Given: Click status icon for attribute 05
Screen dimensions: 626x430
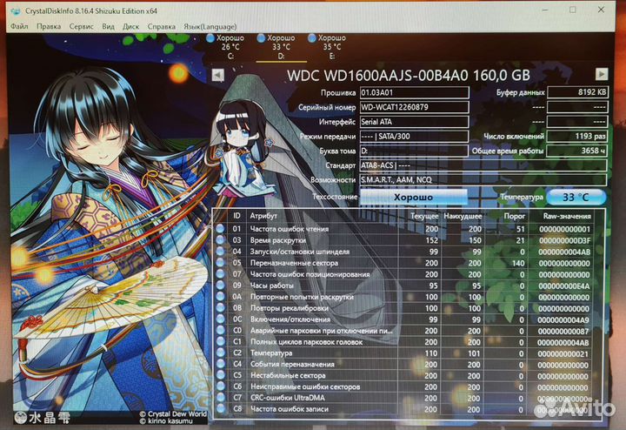Looking at the screenshot, I should coord(220,263).
